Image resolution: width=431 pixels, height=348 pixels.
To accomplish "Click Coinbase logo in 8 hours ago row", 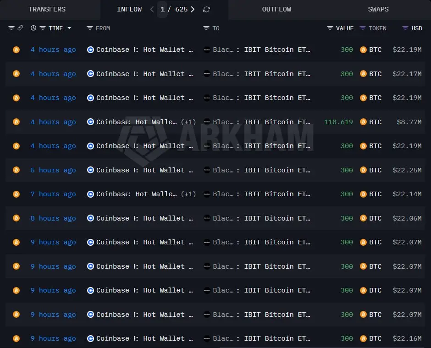I will 90,218.
